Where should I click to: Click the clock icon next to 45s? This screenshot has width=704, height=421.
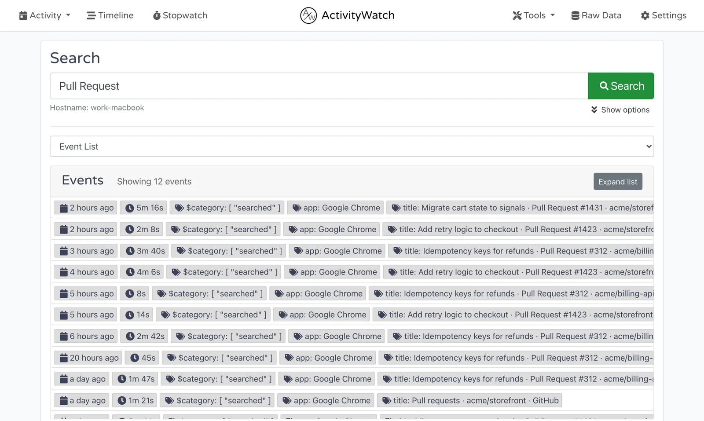[135, 358]
